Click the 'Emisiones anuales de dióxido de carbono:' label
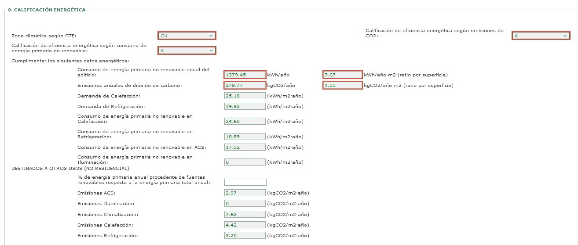Viewport: 578px width, 245px height. coord(130,85)
